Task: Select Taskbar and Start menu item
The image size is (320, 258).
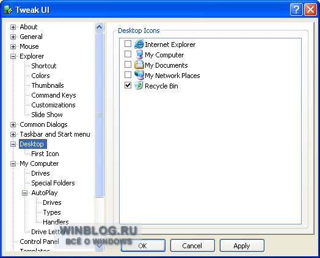Action: (x=55, y=134)
